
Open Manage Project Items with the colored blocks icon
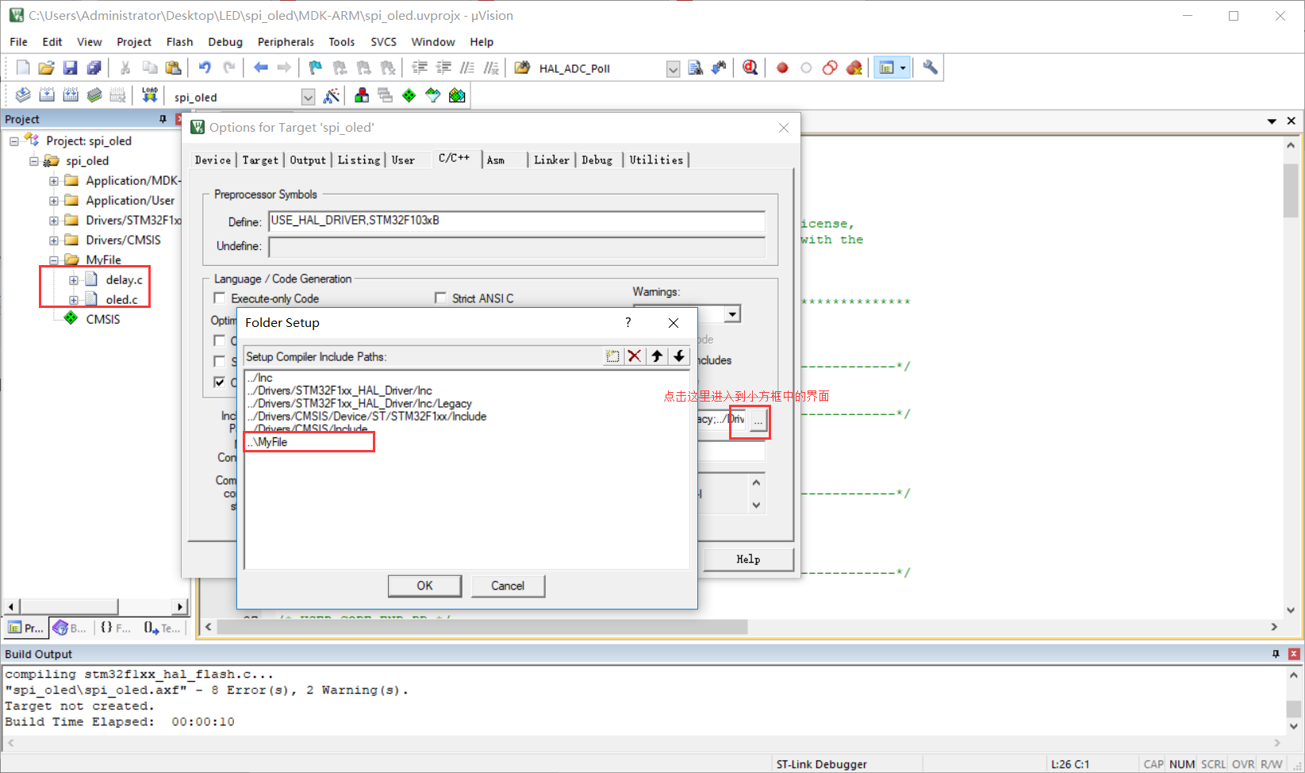pos(362,96)
